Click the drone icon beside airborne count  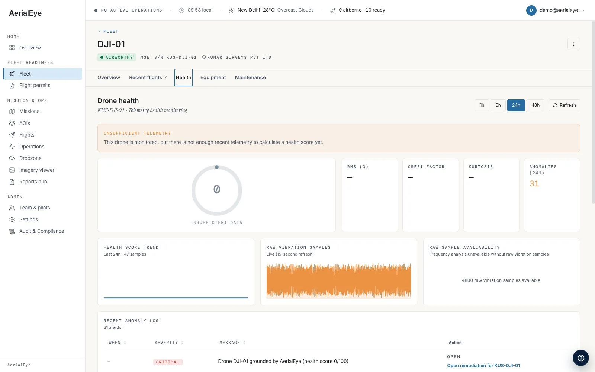point(333,10)
